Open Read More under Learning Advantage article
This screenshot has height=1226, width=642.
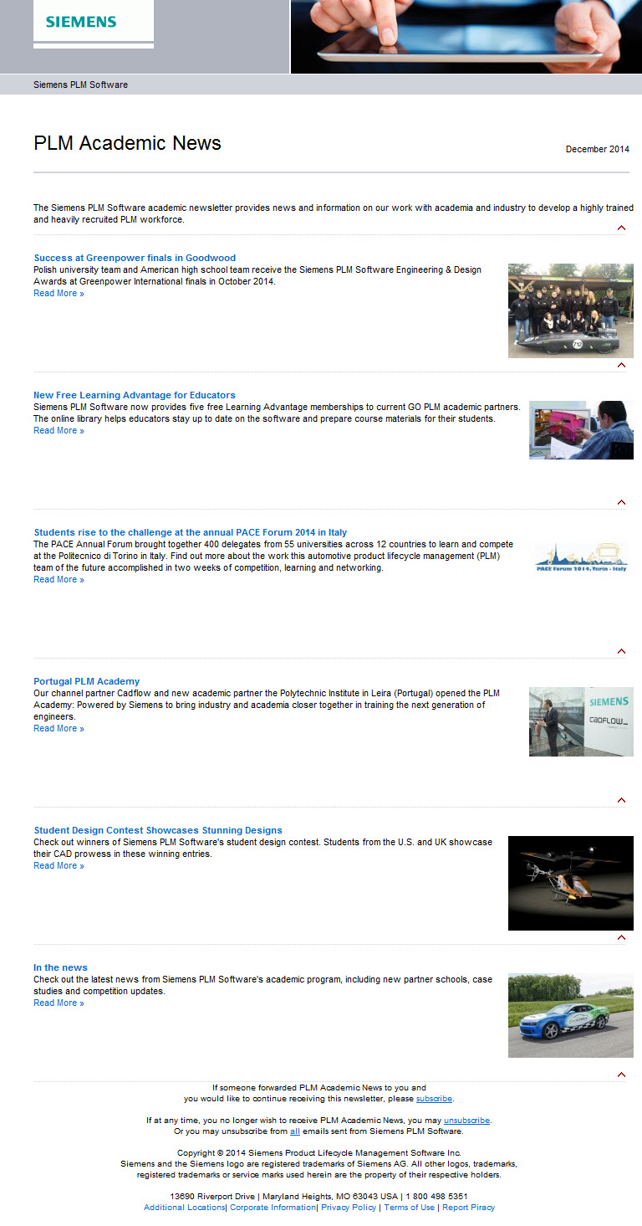coord(59,430)
